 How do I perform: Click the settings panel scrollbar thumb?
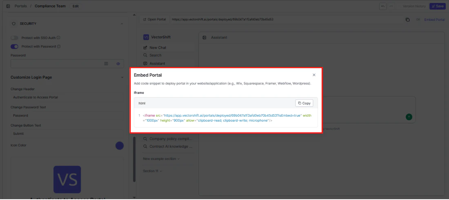[134, 159]
